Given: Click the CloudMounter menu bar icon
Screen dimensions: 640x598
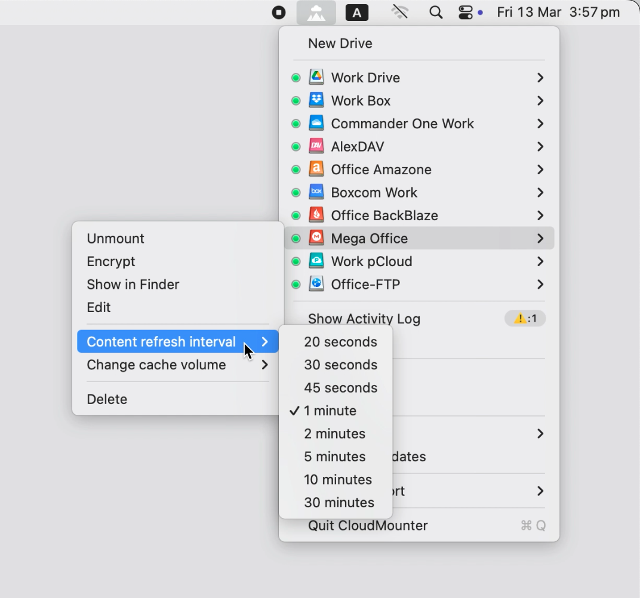Looking at the screenshot, I should tap(316, 13).
